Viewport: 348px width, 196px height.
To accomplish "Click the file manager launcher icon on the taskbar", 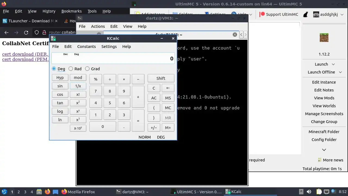I will (39, 192).
